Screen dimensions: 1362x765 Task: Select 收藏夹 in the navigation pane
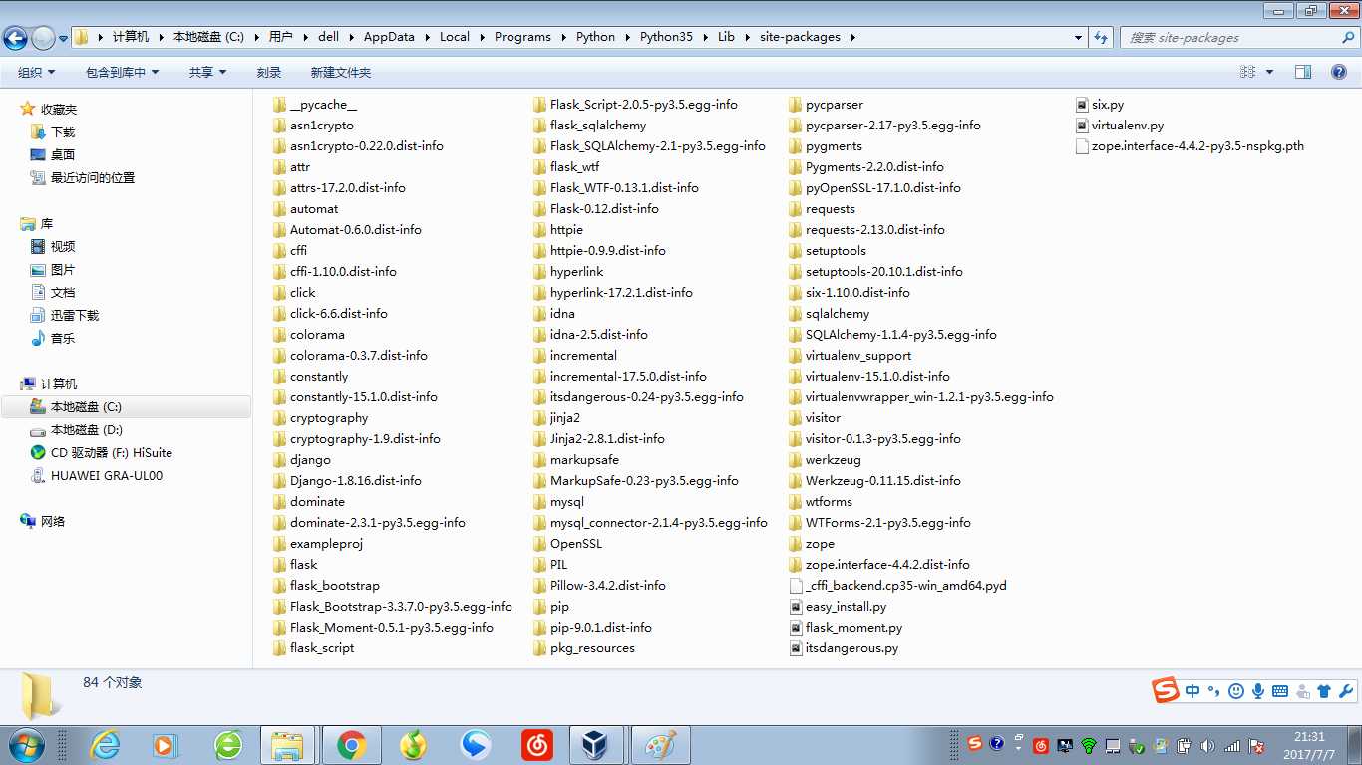coord(58,109)
